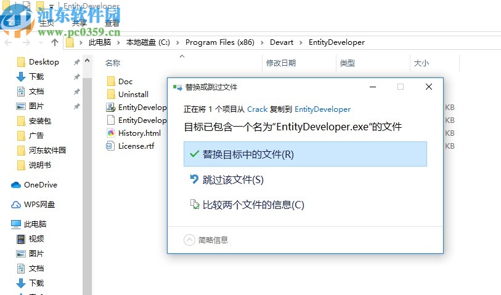Open the 查看 ribbon tab
Image resolution: width=501 pixels, height=295 pixels.
[112, 23]
